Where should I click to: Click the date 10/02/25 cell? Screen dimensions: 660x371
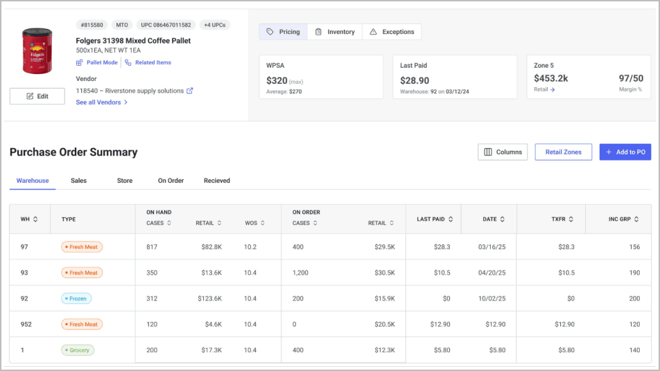tap(492, 299)
